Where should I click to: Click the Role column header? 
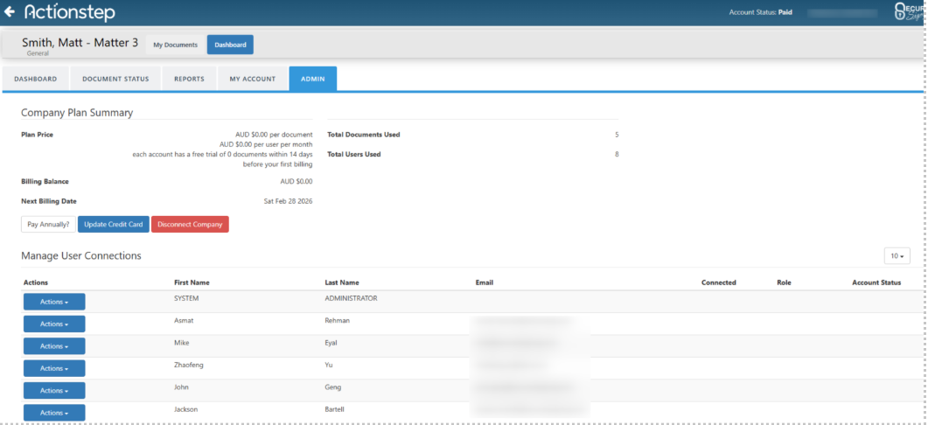pyautogui.click(x=785, y=282)
